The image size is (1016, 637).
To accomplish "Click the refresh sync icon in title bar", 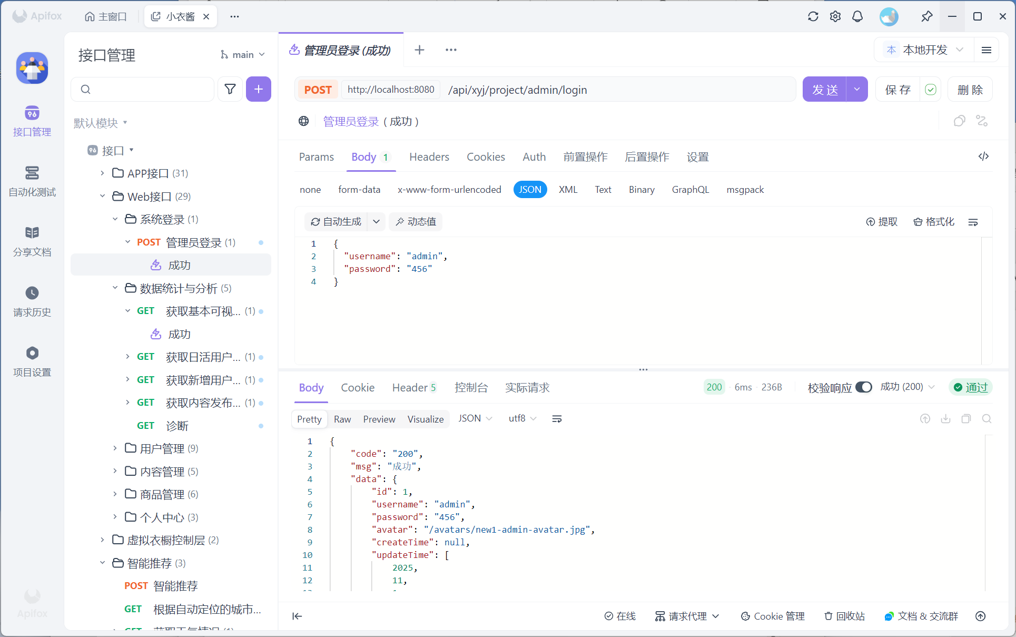I will [813, 16].
